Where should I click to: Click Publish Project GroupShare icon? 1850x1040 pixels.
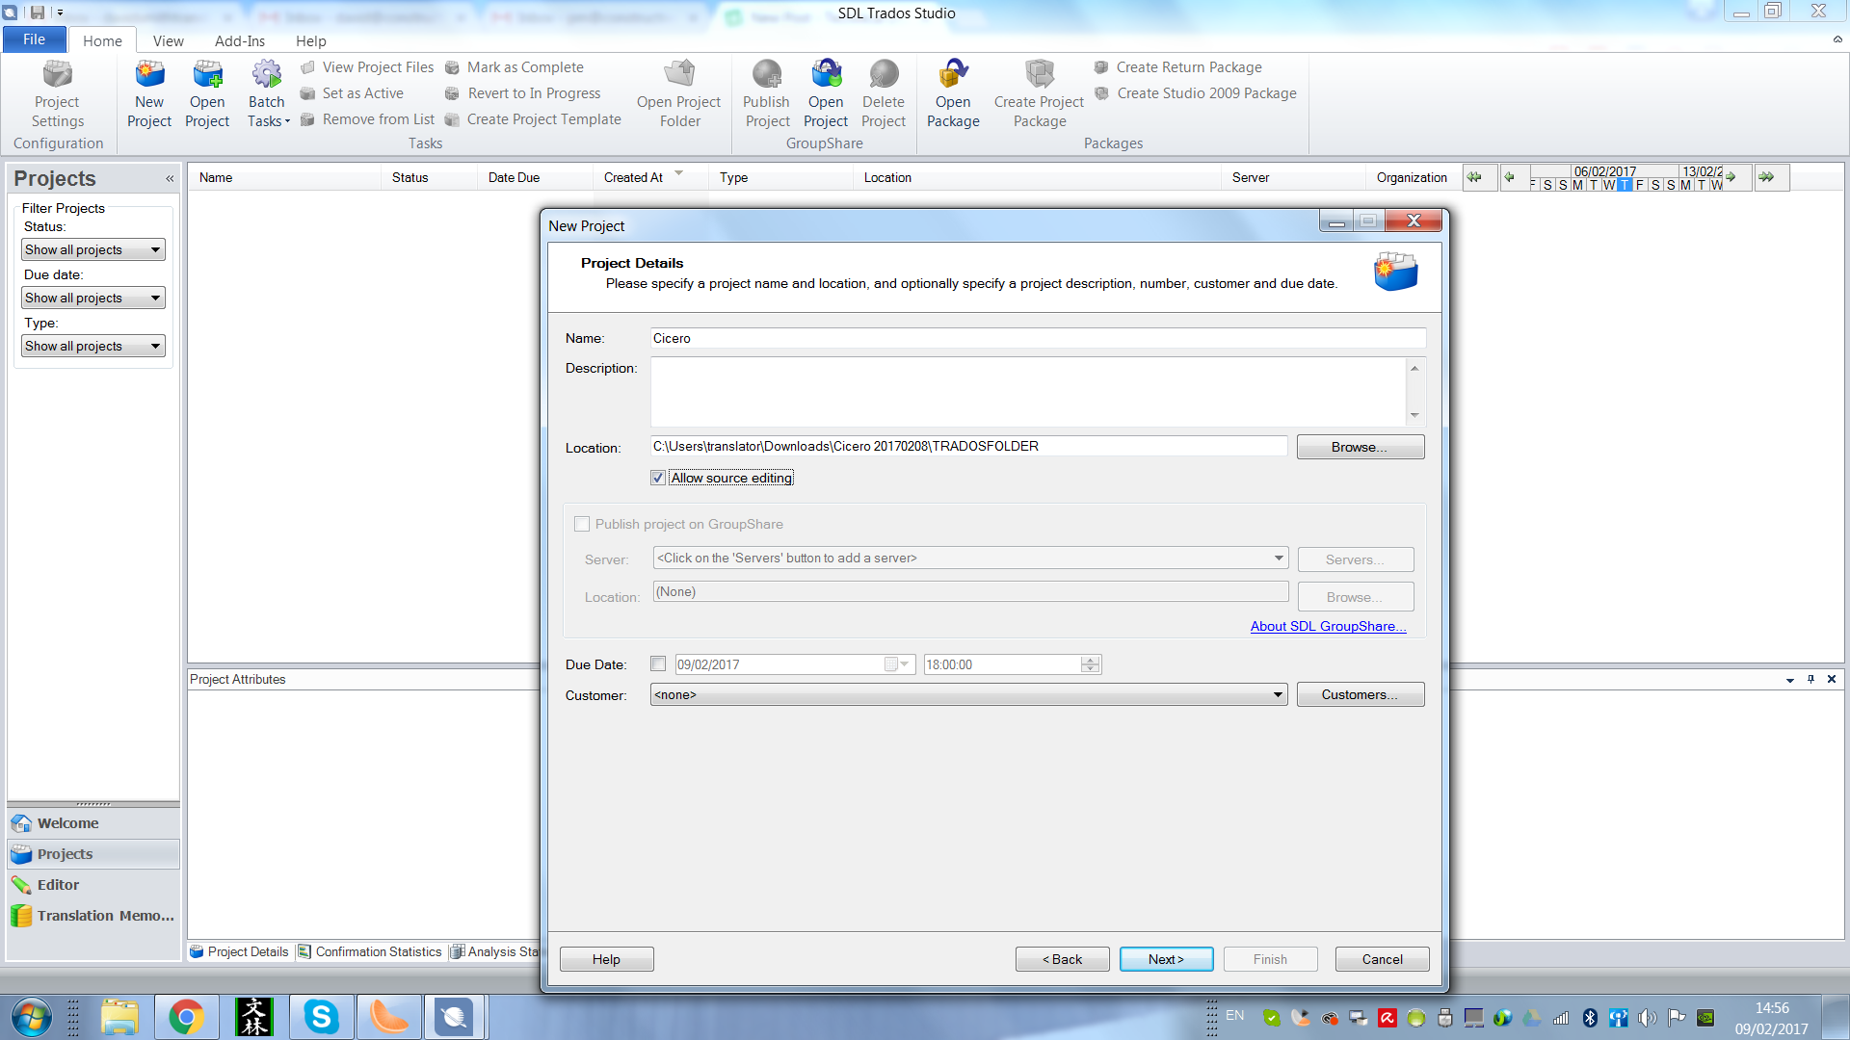tap(767, 93)
